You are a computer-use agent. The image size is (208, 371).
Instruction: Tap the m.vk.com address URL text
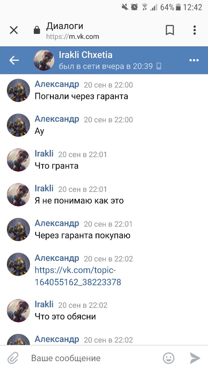click(x=73, y=37)
